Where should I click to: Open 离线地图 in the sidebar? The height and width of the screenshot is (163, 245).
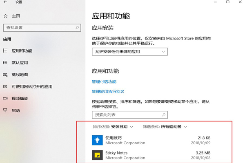pos(20,75)
